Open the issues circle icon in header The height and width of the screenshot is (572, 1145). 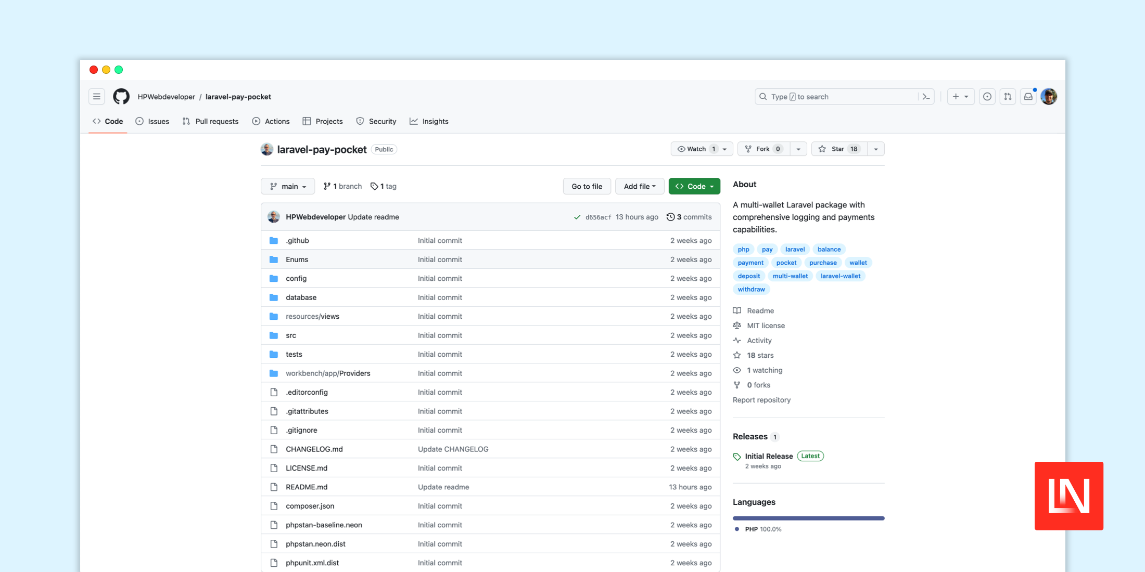(x=987, y=97)
